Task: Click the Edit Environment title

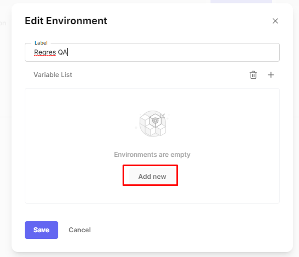Action: click(66, 21)
